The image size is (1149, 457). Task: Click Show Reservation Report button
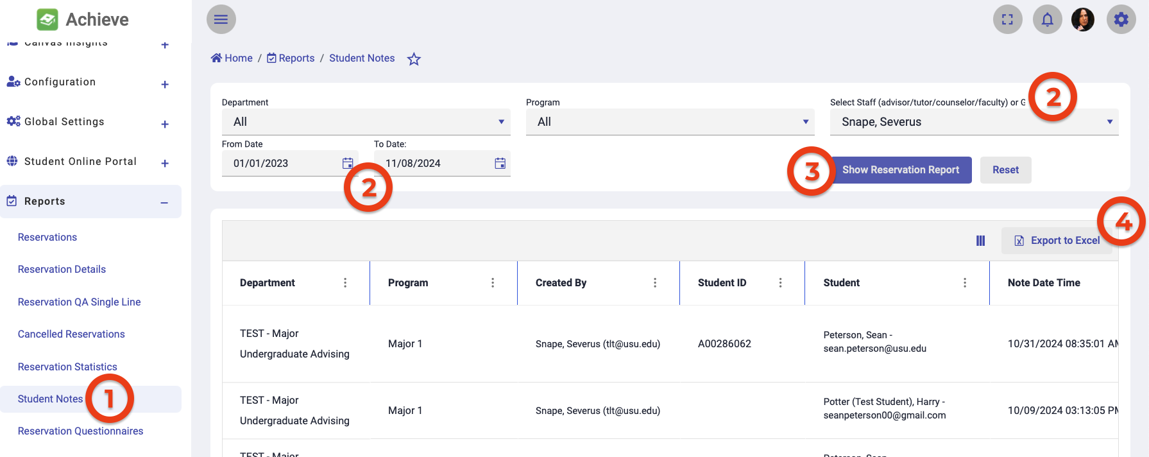tap(901, 170)
